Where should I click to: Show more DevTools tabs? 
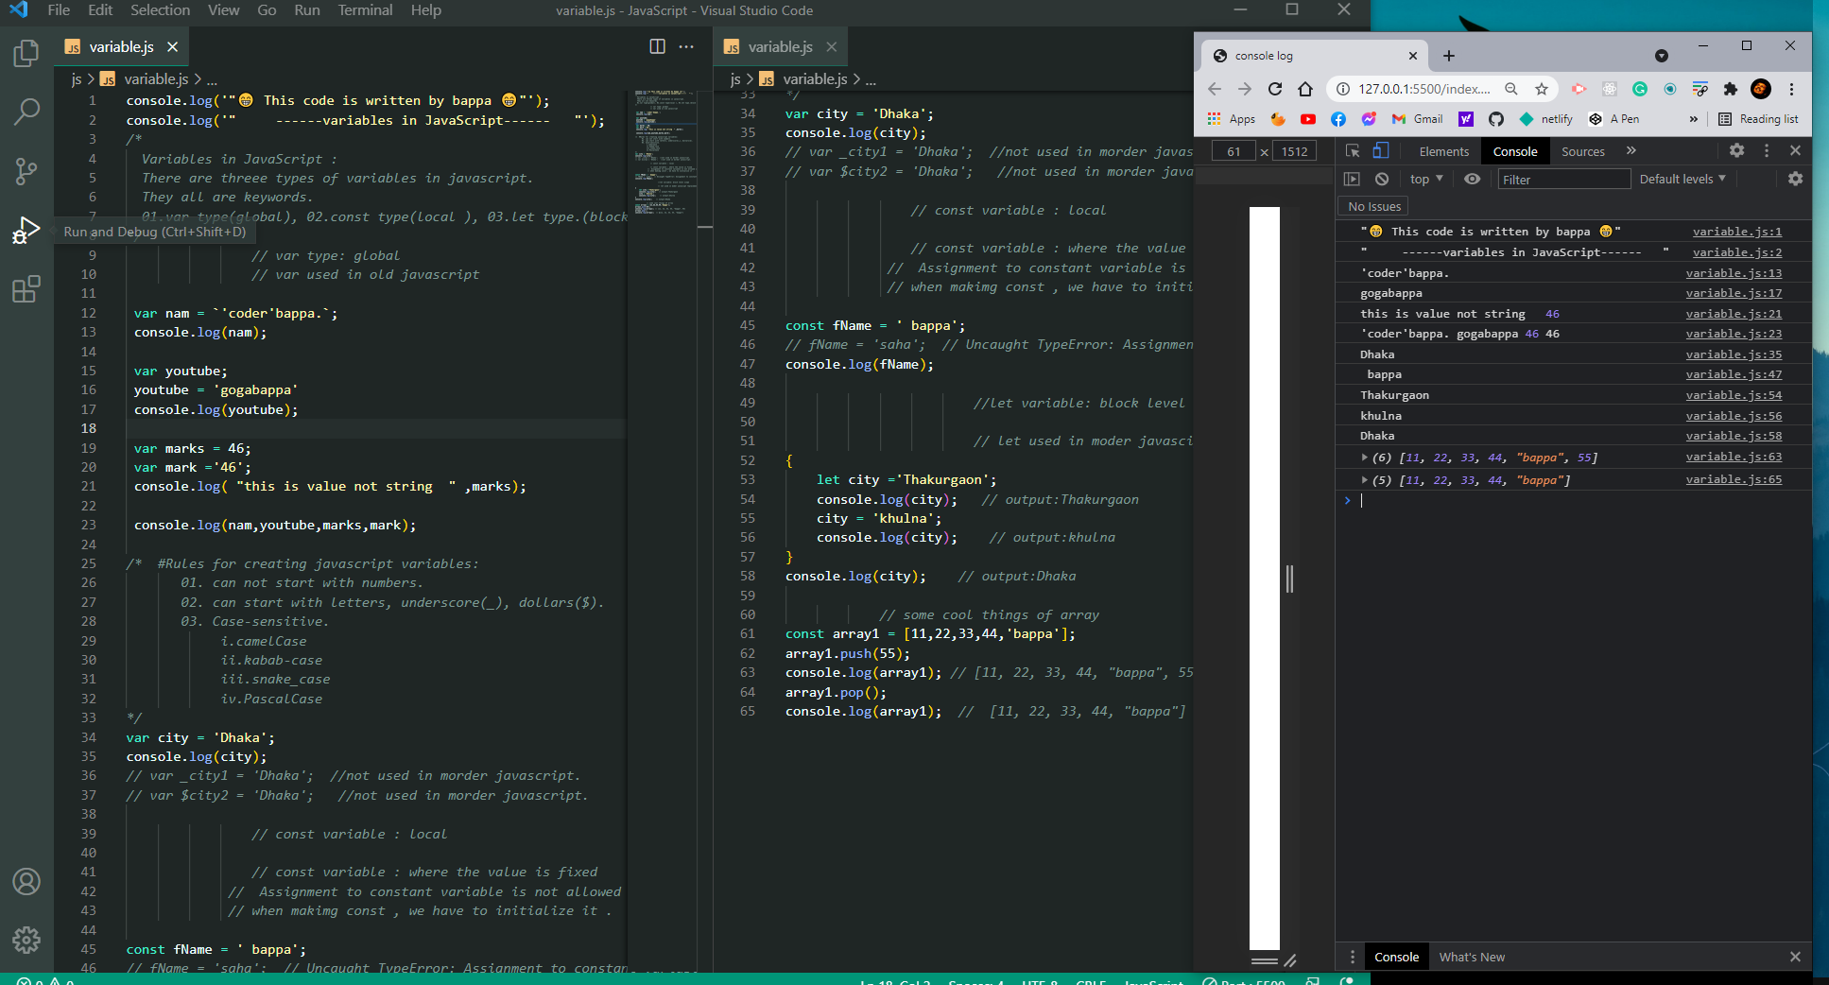pos(1631,151)
